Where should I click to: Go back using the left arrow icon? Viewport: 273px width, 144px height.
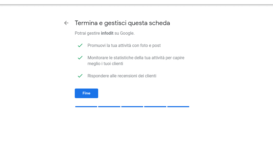[66, 23]
